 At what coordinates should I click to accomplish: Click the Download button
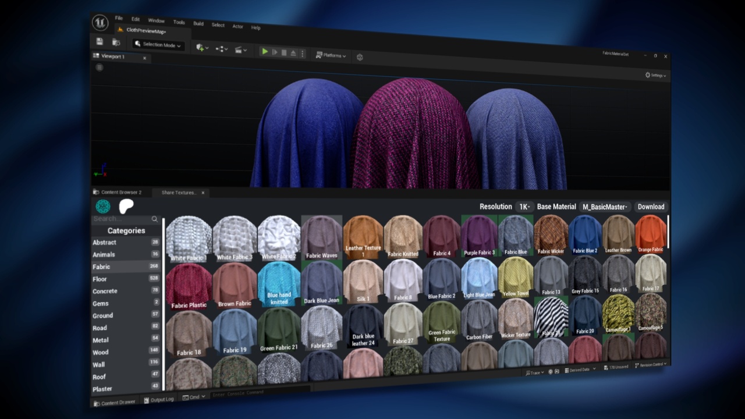tap(651, 207)
